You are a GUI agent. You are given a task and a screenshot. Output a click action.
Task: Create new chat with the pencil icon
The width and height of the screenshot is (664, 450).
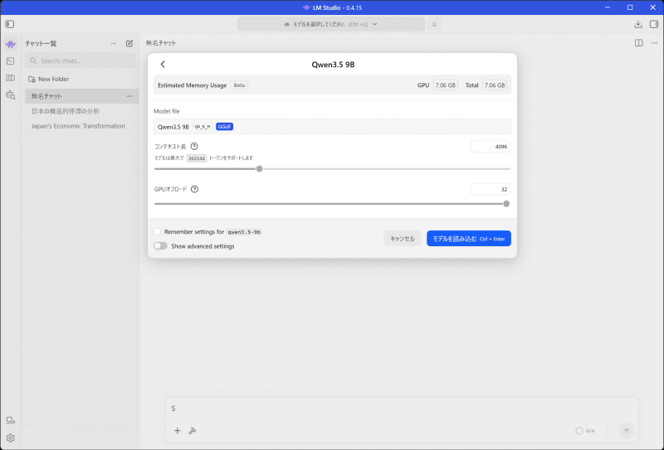129,43
